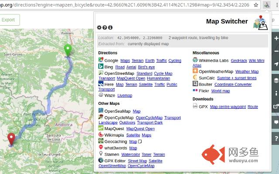The height and width of the screenshot is (174, 279).
Task: Click the Flickr dots icon
Action: pyautogui.click(x=195, y=90)
